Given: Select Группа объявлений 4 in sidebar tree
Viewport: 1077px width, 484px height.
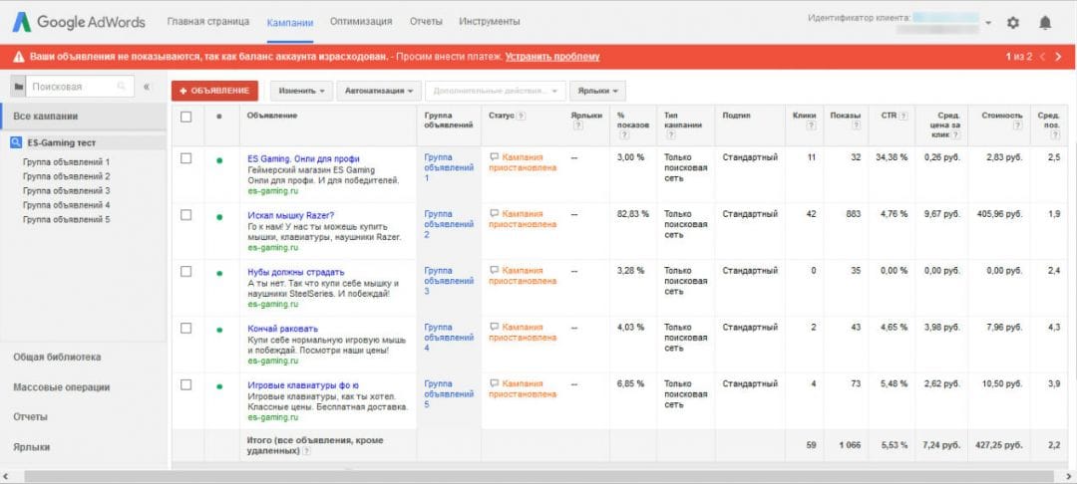Looking at the screenshot, I should [x=66, y=205].
